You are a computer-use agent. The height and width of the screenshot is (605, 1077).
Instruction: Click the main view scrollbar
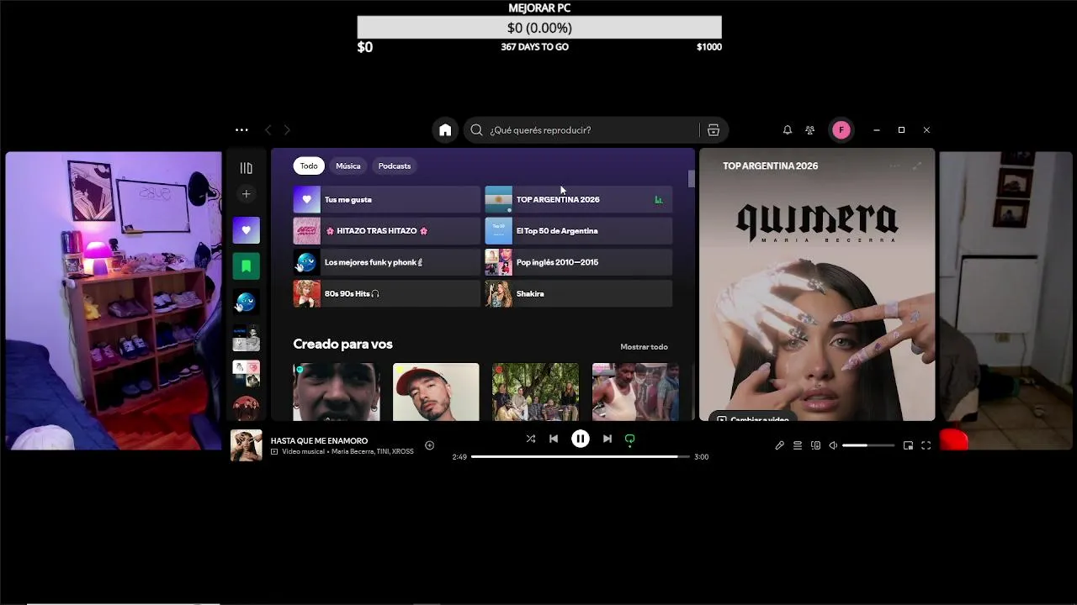692,179
